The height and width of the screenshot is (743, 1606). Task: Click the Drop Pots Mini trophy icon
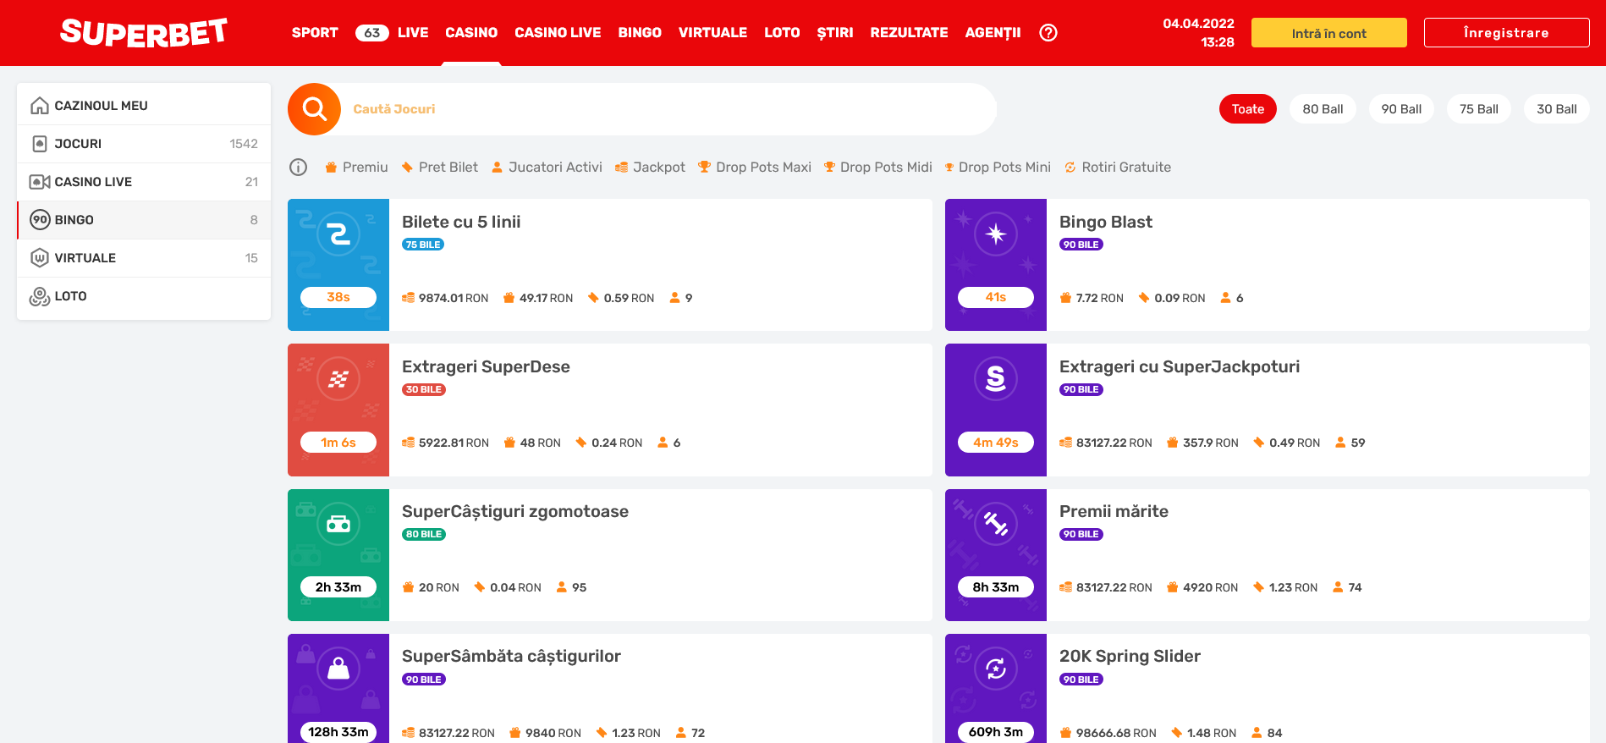click(x=949, y=168)
